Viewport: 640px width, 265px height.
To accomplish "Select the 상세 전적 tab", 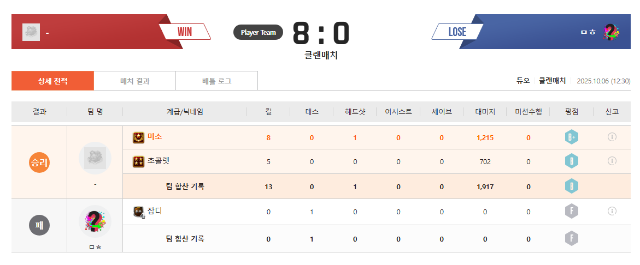I will pos(53,81).
